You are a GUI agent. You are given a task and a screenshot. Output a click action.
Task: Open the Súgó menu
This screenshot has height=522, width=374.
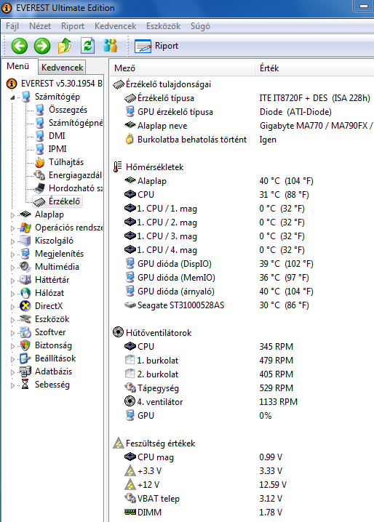[x=200, y=26]
